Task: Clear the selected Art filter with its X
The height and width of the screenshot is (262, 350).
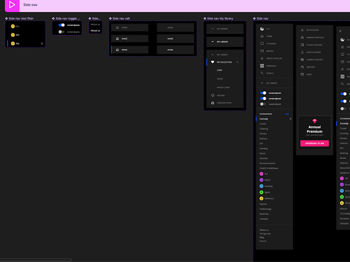Action: [x=42, y=43]
